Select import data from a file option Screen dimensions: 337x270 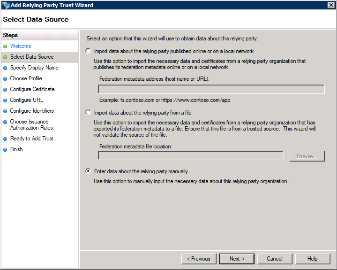pyautogui.click(x=88, y=113)
